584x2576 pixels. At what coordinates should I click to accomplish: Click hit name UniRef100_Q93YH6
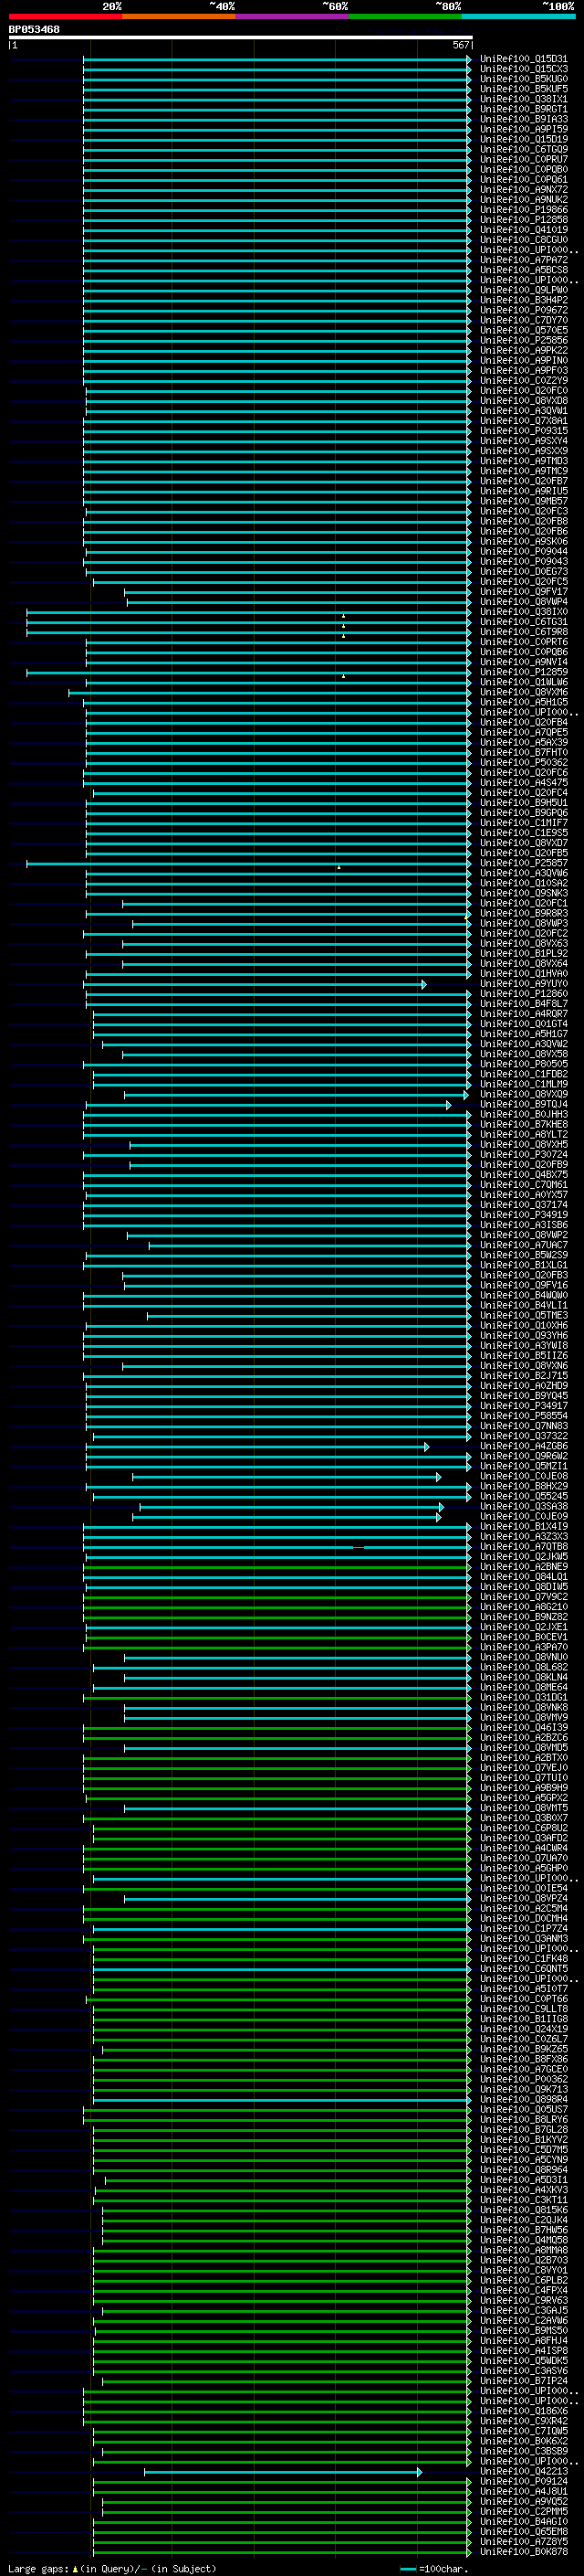523,1335
